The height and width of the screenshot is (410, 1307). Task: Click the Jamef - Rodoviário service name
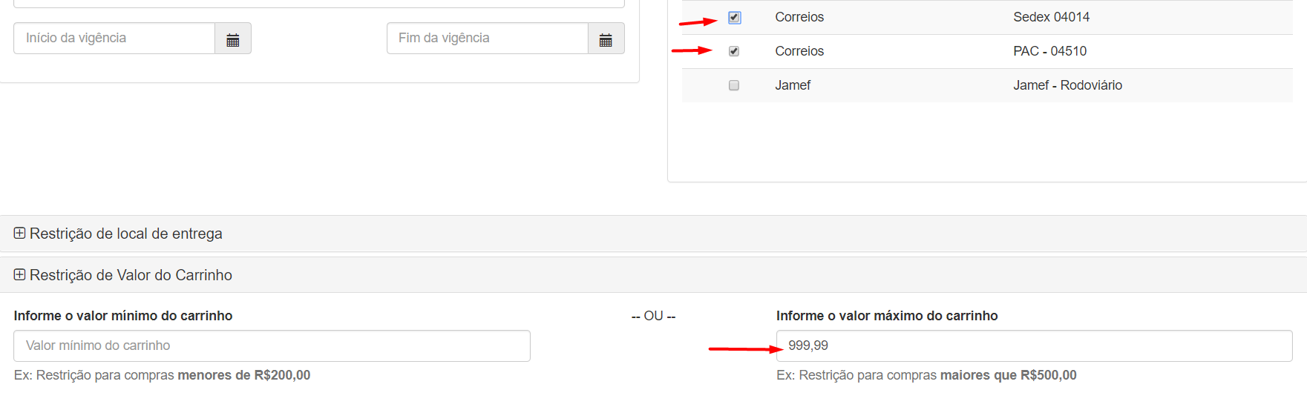1067,85
